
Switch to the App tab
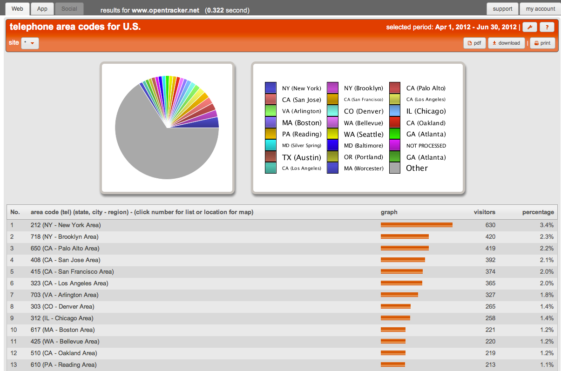pyautogui.click(x=42, y=8)
